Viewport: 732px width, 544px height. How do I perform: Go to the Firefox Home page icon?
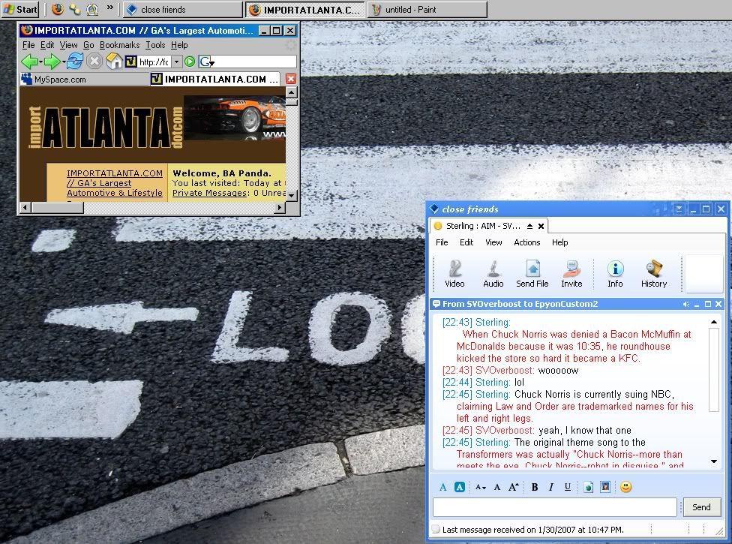[114, 62]
